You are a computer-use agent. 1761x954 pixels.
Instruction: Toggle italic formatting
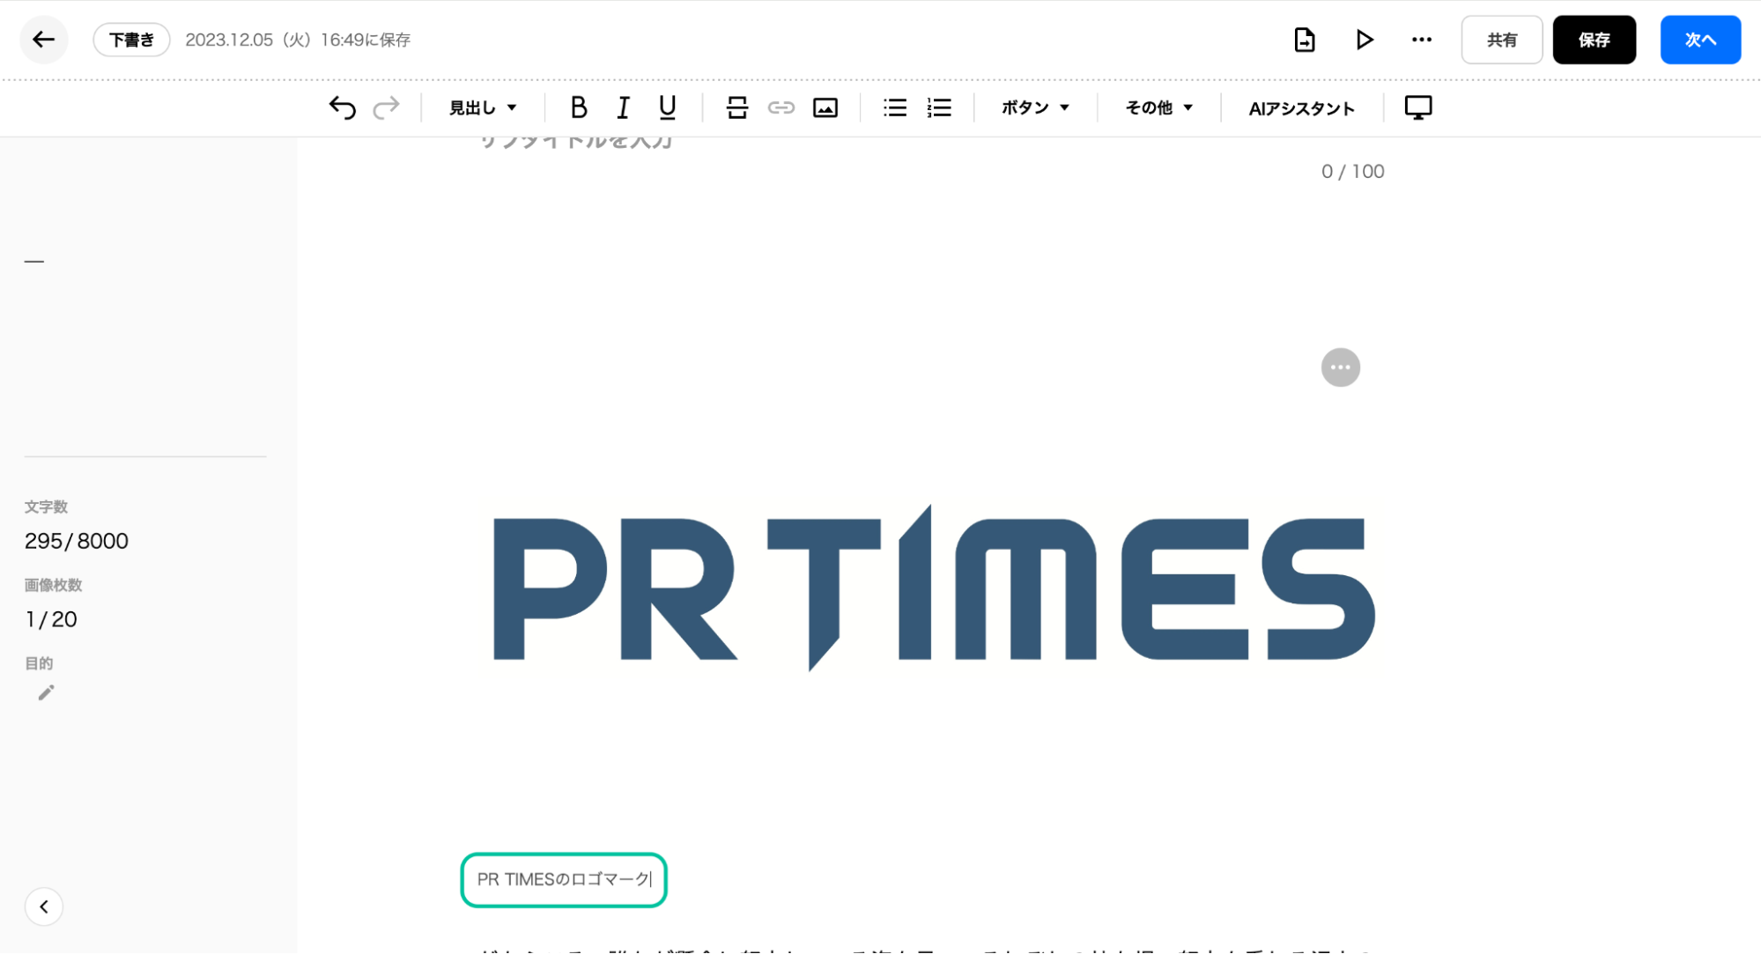pos(623,107)
